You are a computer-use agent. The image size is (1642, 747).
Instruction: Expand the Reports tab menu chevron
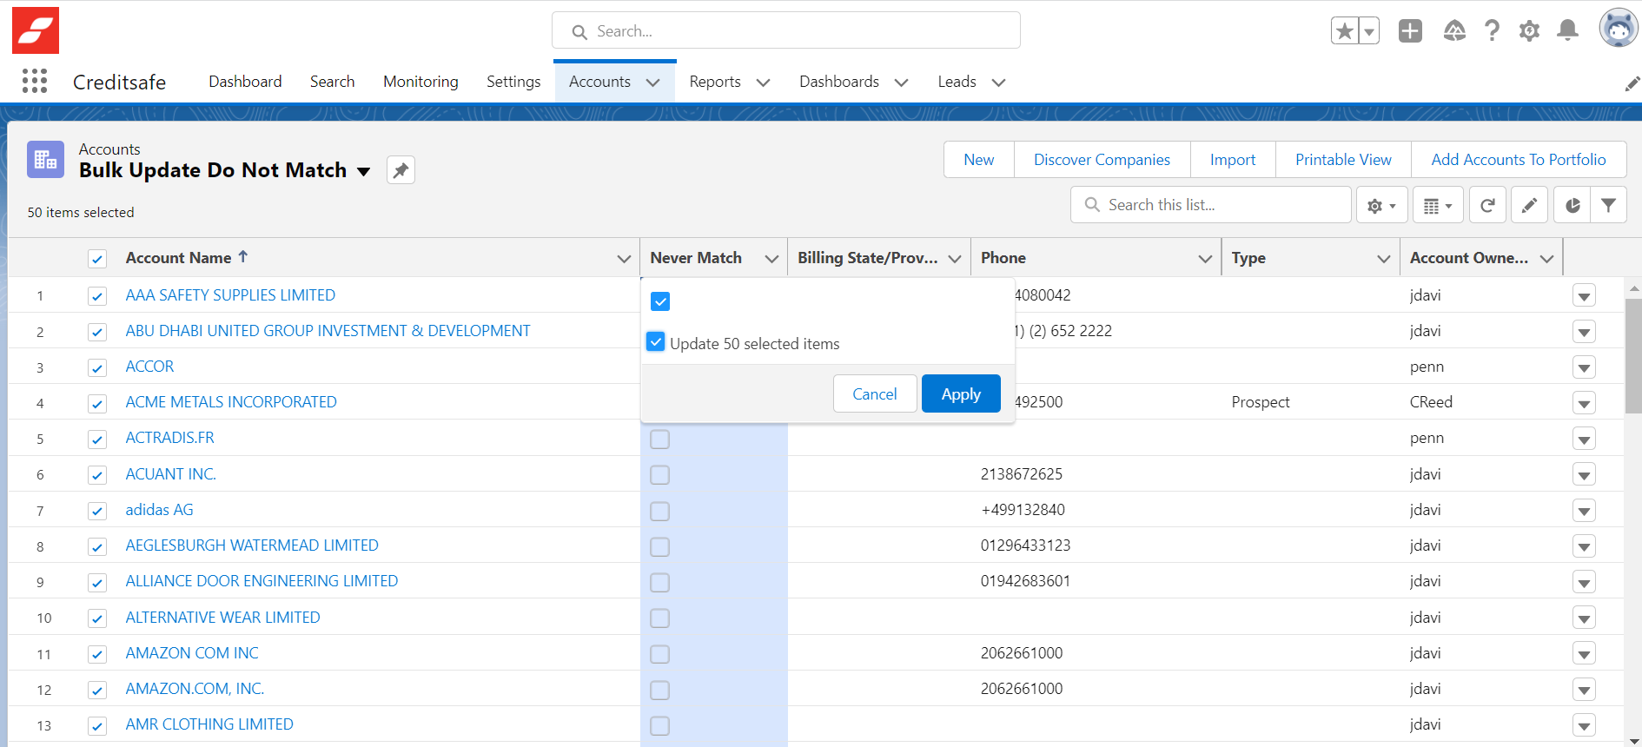coord(763,83)
